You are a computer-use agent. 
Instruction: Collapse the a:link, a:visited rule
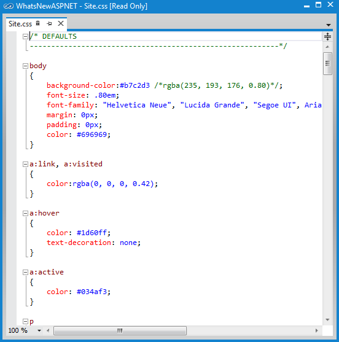(x=25, y=164)
